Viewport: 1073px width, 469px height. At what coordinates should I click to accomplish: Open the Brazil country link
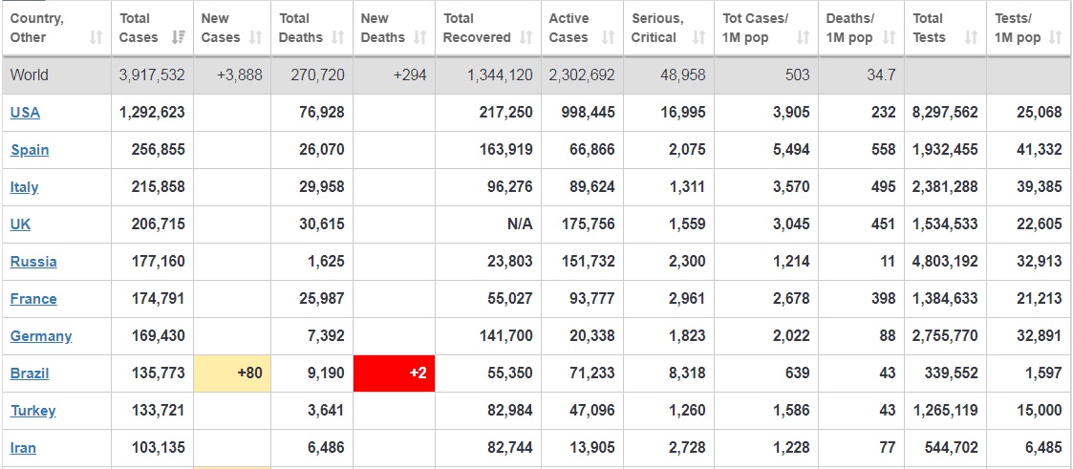[30, 373]
